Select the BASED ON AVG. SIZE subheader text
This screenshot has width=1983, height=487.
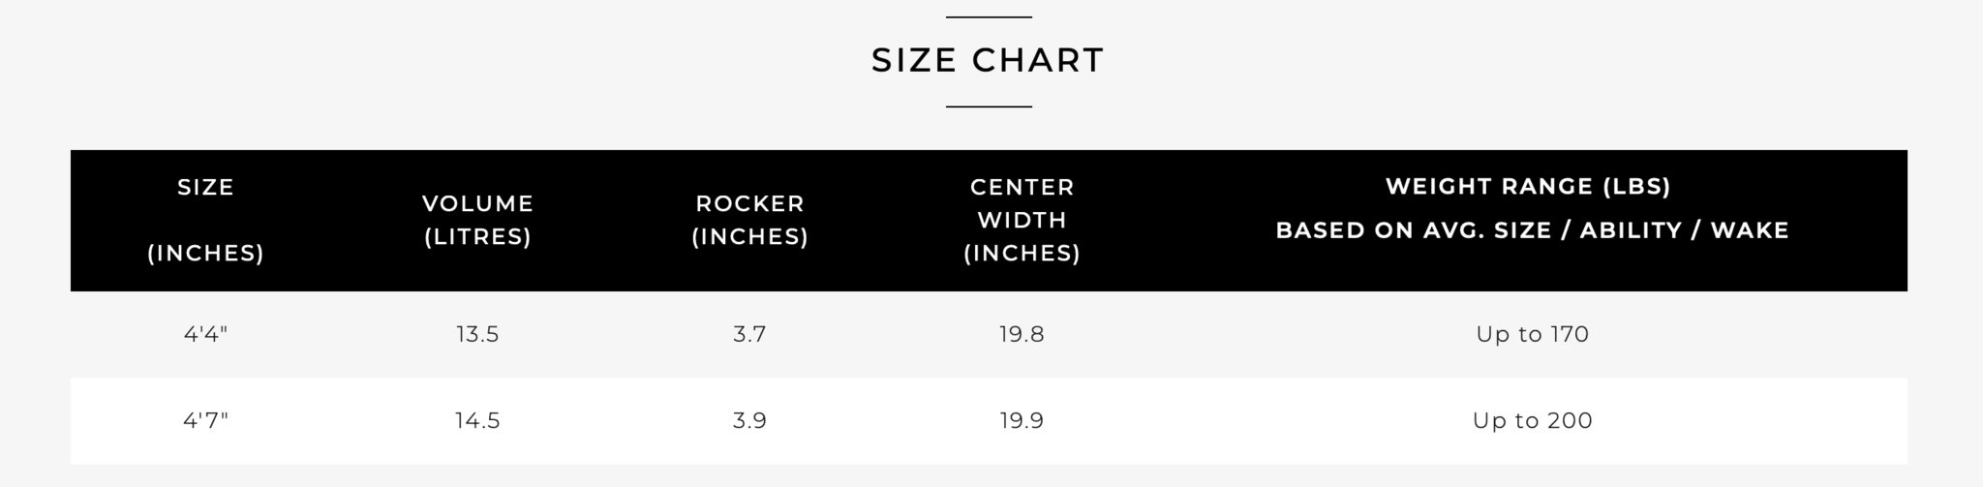(1532, 230)
